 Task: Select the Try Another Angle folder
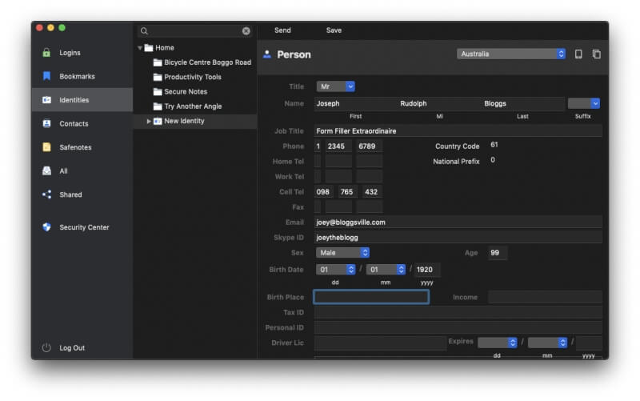(195, 106)
